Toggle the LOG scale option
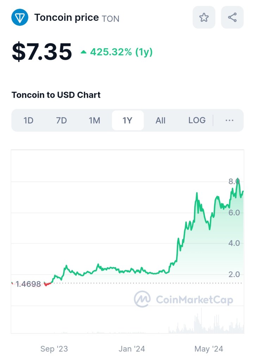255x361 pixels. point(197,120)
